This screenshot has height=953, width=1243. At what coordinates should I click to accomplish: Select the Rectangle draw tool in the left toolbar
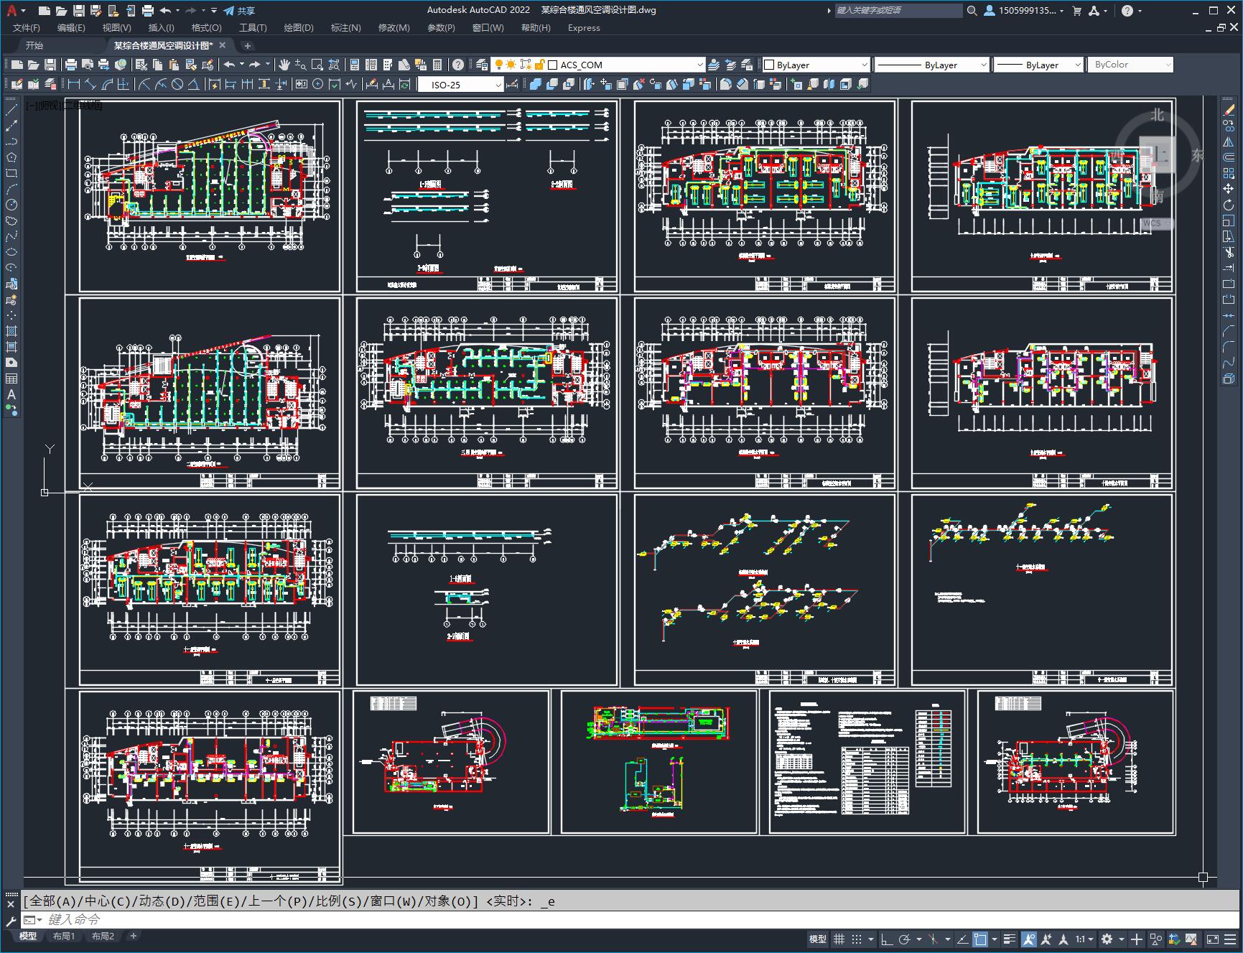(11, 173)
